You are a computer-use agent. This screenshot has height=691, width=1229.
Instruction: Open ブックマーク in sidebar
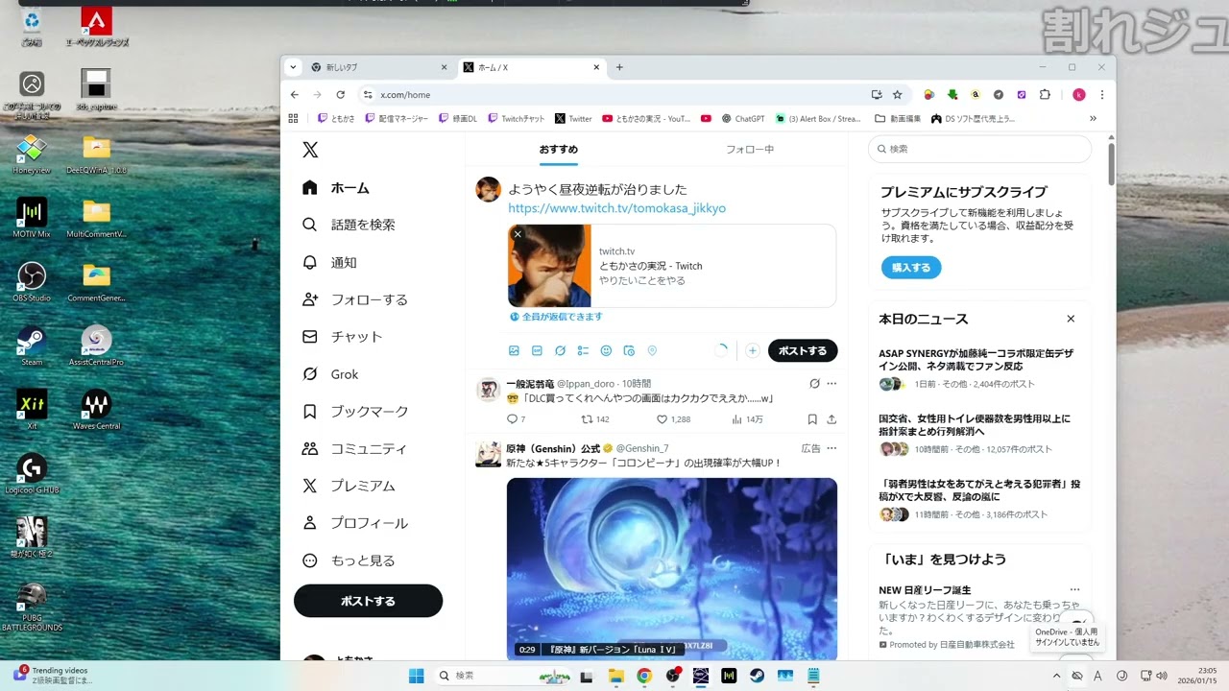356,411
